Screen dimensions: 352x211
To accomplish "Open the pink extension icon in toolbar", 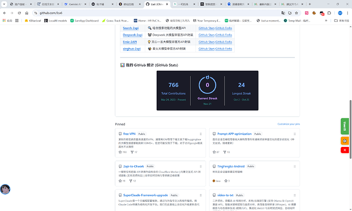I will pyautogui.click(x=307, y=13).
